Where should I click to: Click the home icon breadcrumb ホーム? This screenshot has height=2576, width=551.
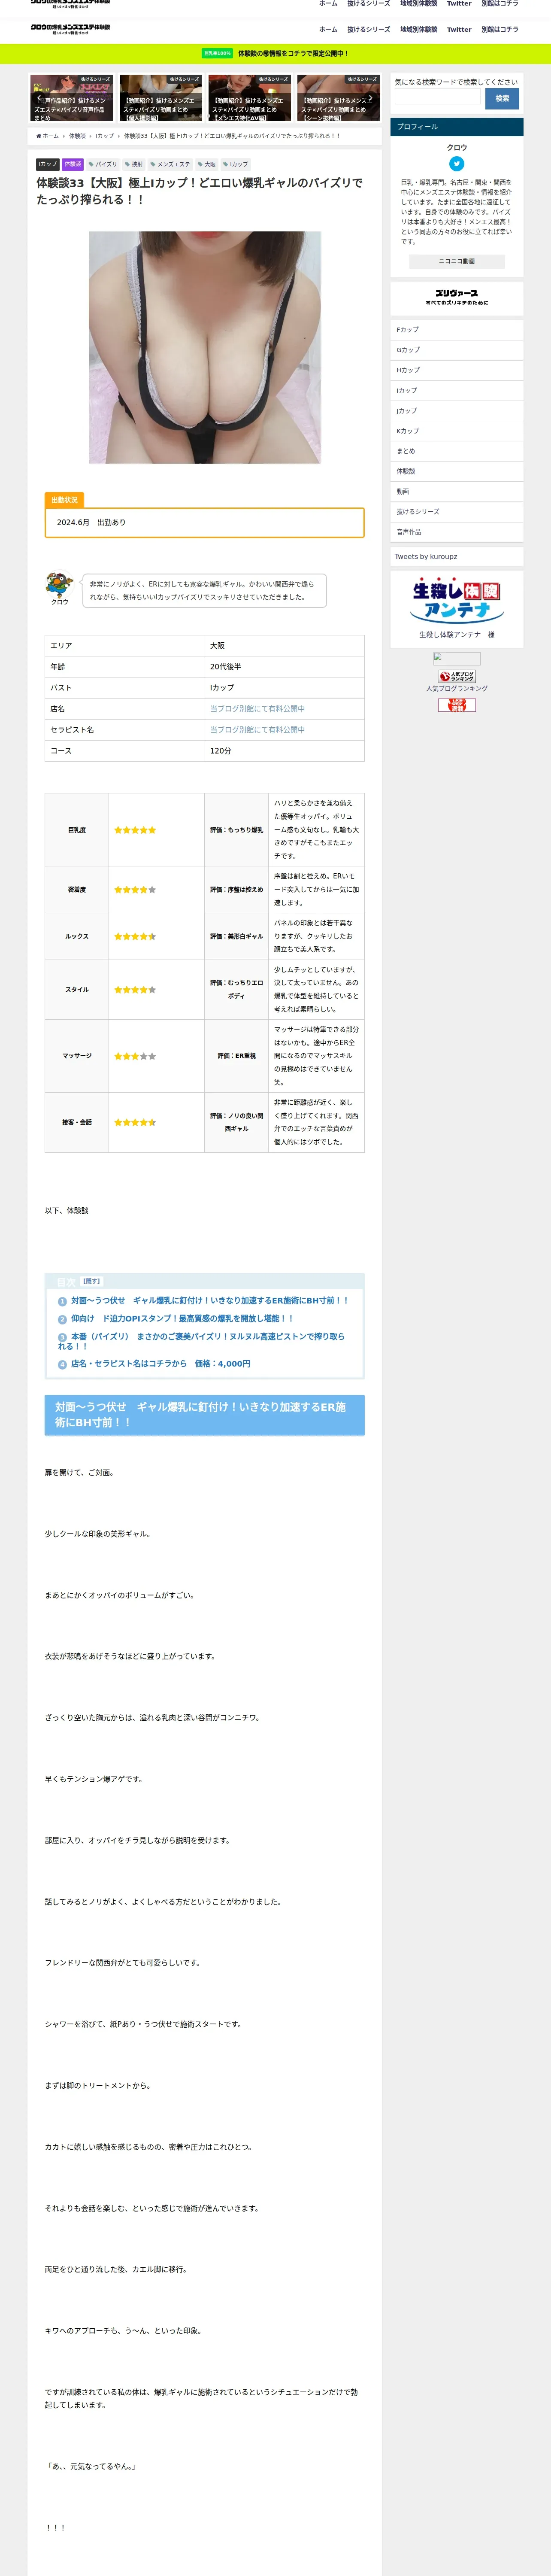tap(48, 136)
